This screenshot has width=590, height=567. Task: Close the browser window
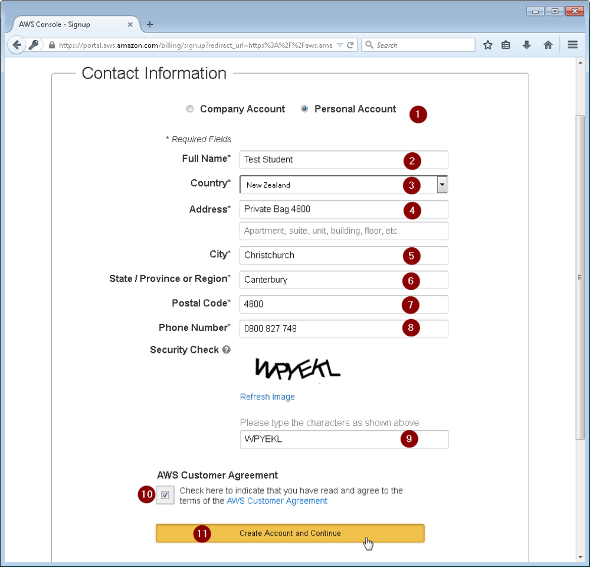coord(575,11)
